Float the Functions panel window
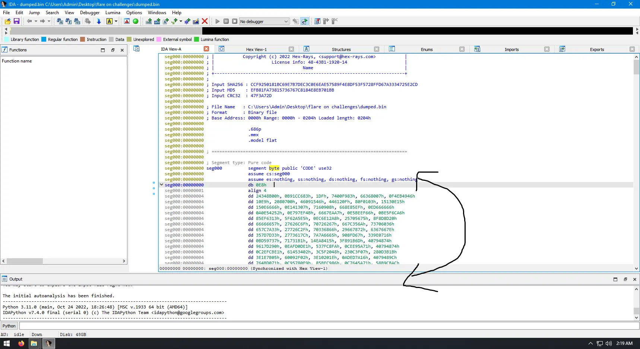Viewport: 640px width, 349px height. click(113, 50)
